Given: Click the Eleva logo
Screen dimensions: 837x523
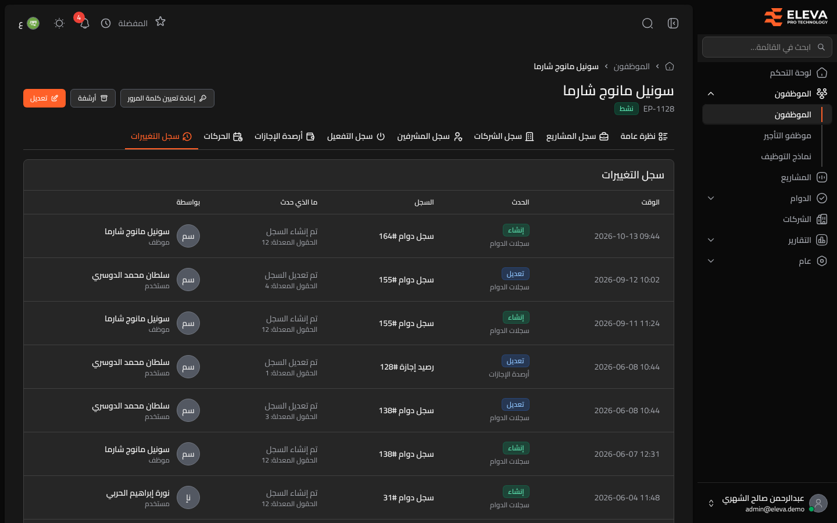Looking at the screenshot, I should pos(796,17).
